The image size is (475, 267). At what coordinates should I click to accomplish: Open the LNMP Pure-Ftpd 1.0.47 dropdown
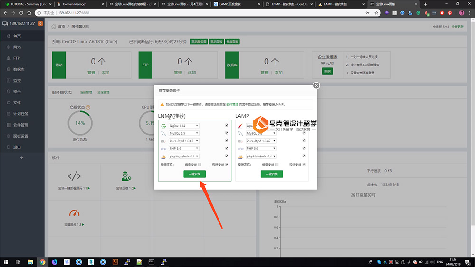point(184,141)
